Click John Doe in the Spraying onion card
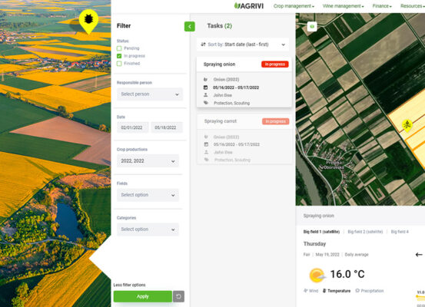This screenshot has height=307, width=425. tap(223, 95)
